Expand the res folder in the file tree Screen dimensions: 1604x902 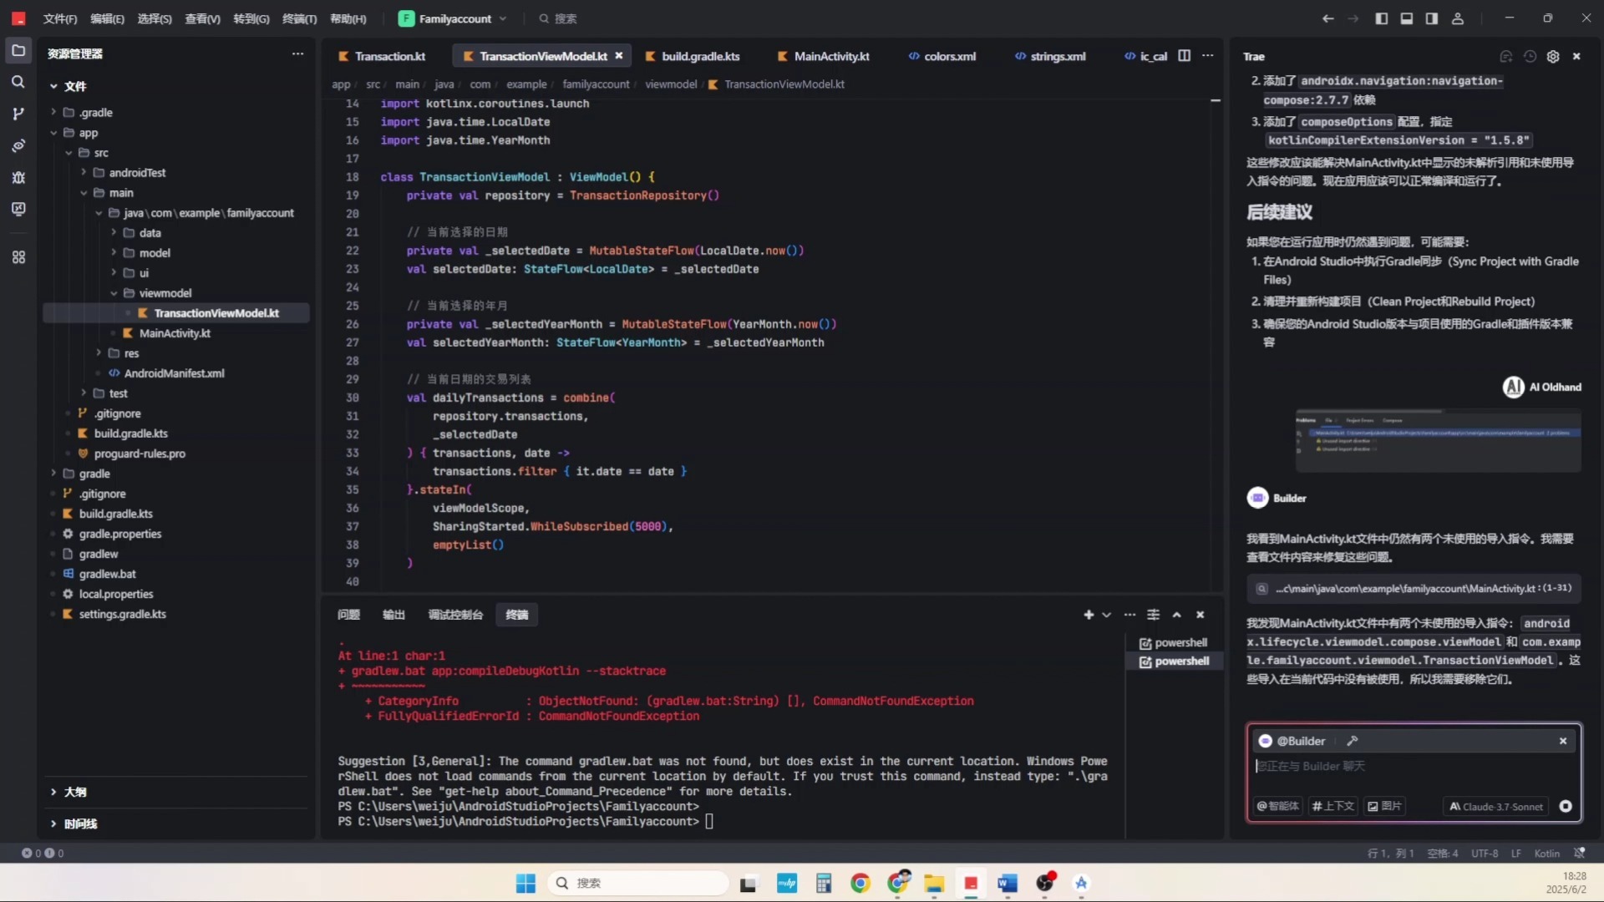coord(99,353)
